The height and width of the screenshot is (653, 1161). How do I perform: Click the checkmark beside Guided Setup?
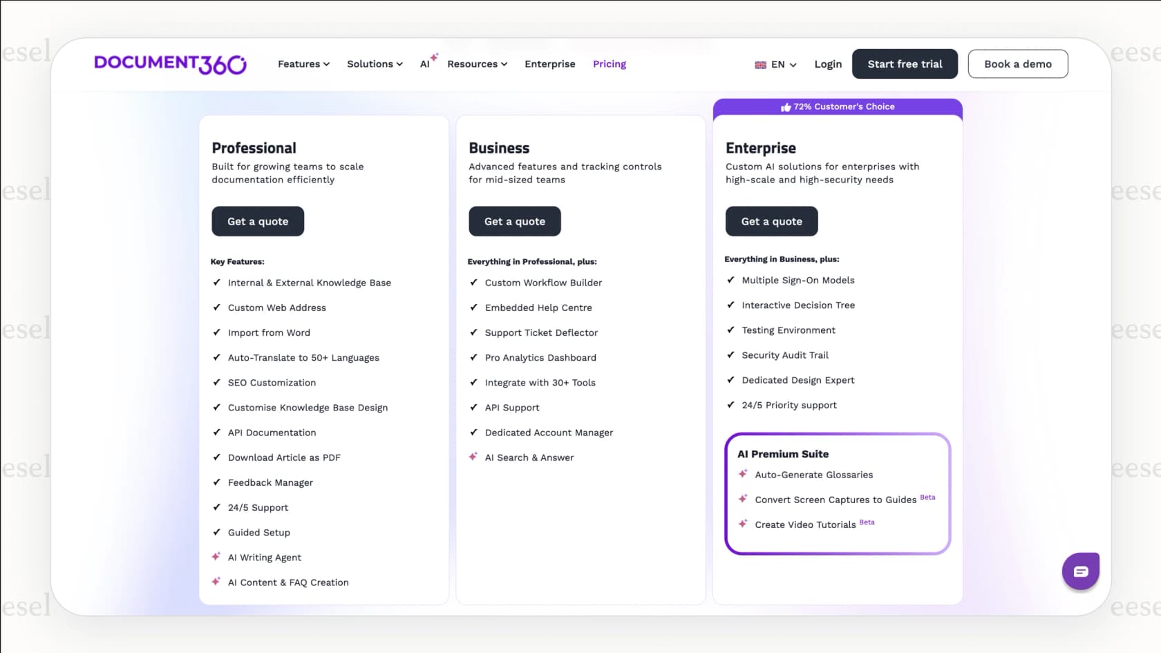pos(216,532)
